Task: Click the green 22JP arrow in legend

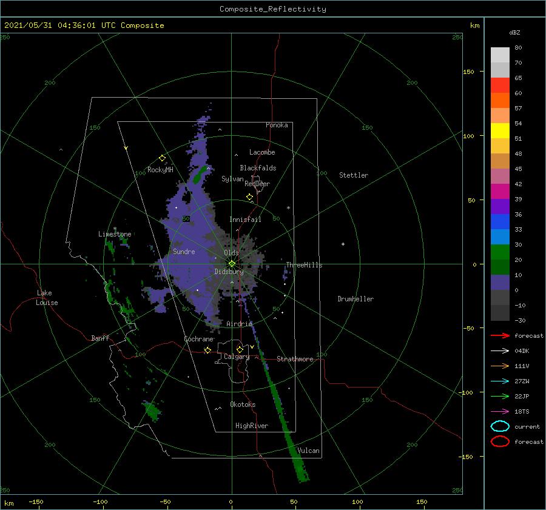Action: pyautogui.click(x=500, y=396)
